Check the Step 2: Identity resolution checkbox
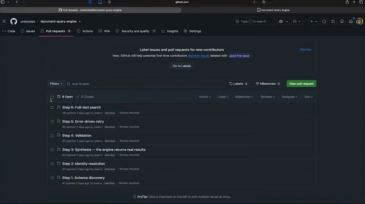Screen dimensions: 365x204 (x=52, y=164)
